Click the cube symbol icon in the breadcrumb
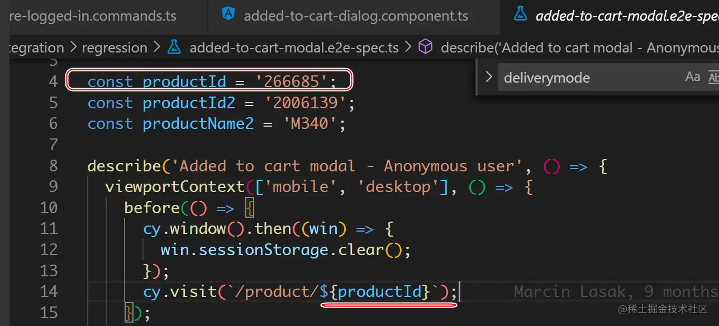 (426, 47)
